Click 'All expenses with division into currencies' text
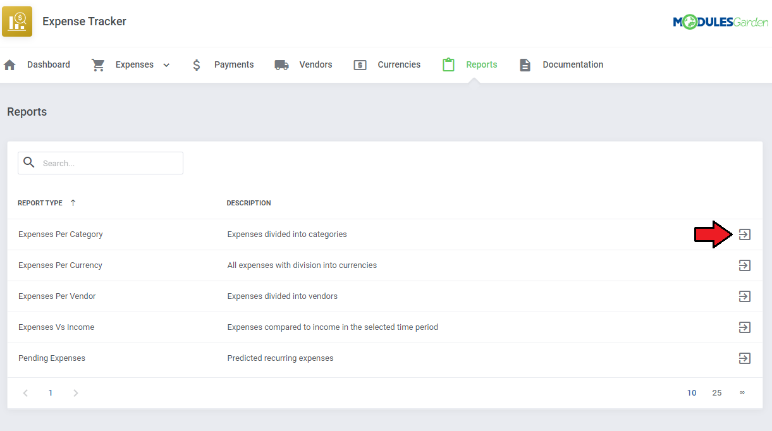Screen dimensions: 772x431 [x=302, y=265]
